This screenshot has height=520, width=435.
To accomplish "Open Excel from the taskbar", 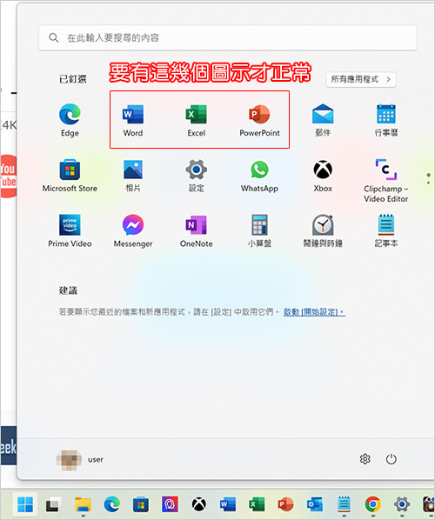I will pos(257,504).
